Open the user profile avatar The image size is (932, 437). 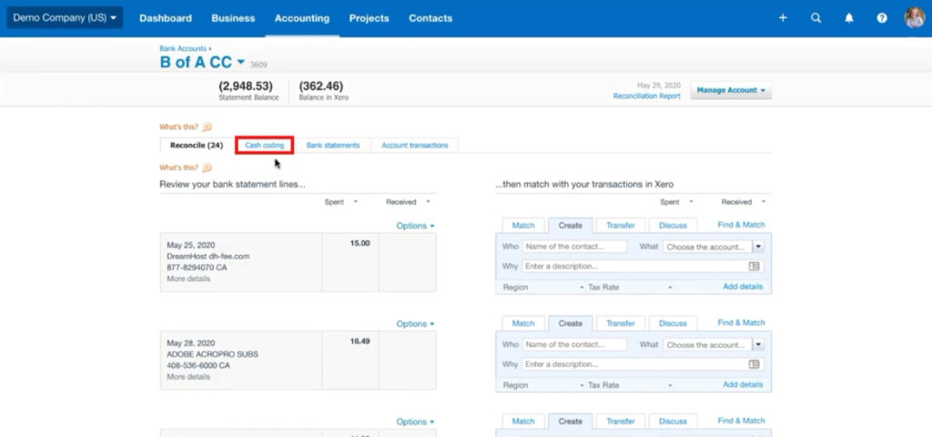914,18
